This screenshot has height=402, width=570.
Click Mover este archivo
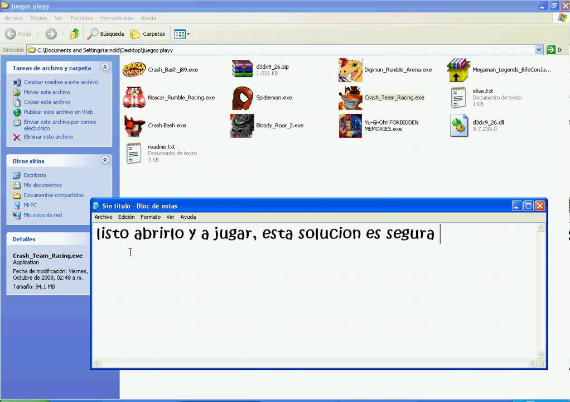(46, 92)
